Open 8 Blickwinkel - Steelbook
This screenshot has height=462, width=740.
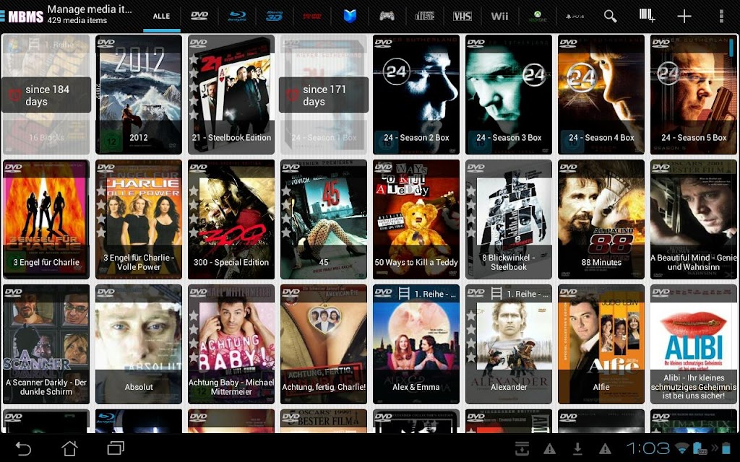(509, 219)
